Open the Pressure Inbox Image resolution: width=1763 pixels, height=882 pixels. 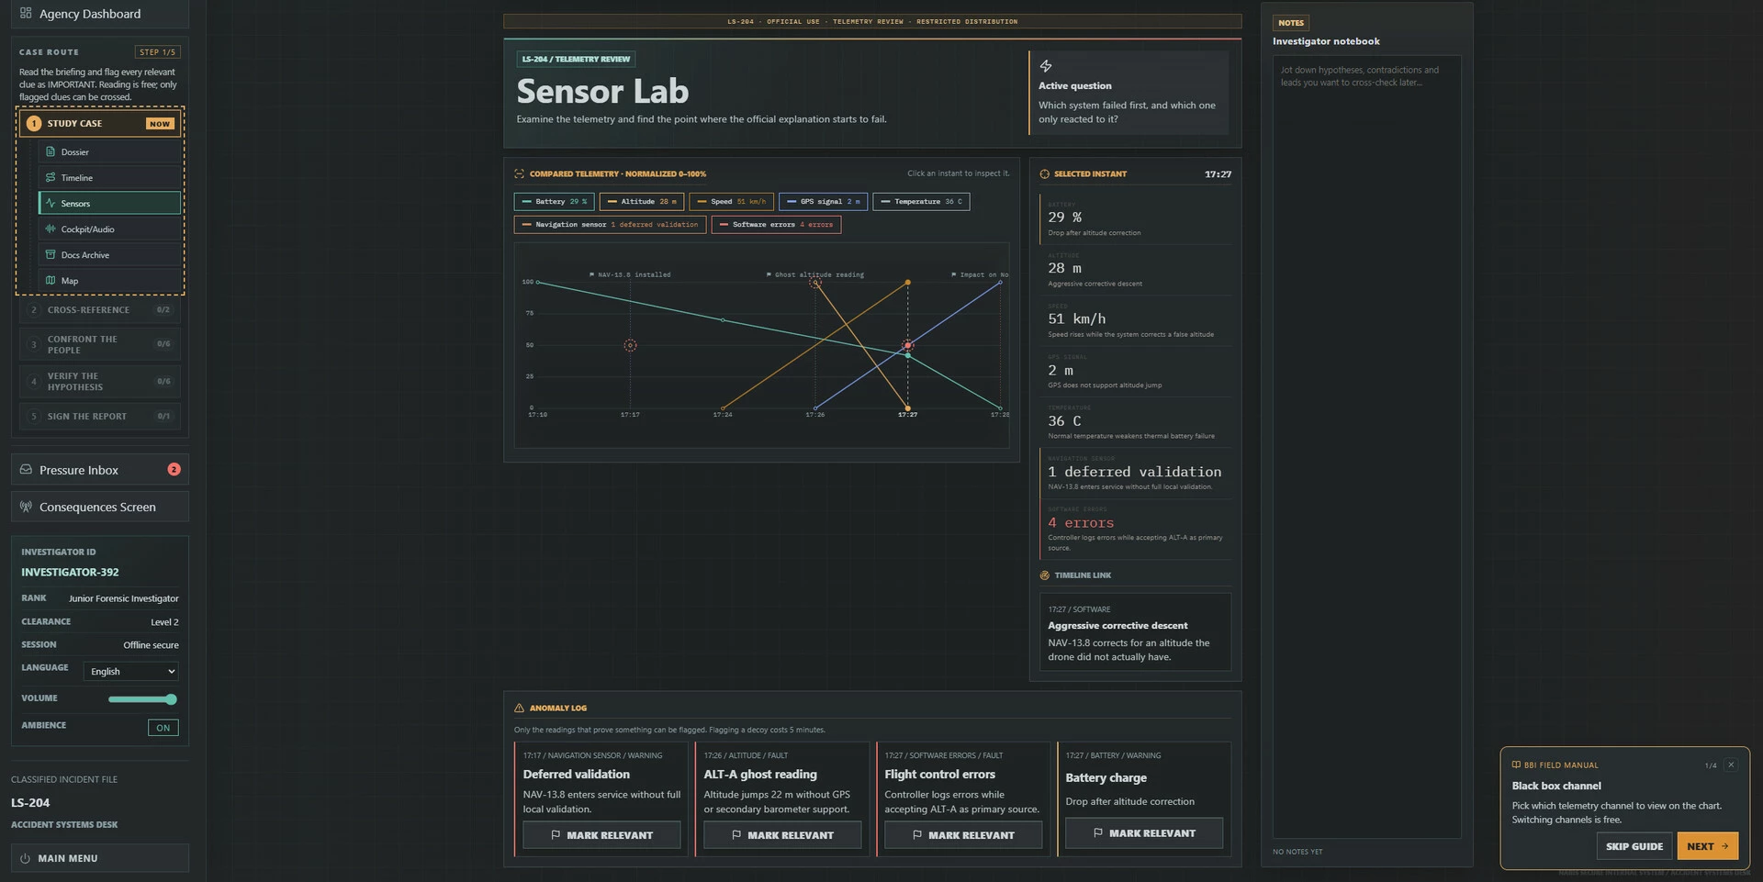pos(100,469)
